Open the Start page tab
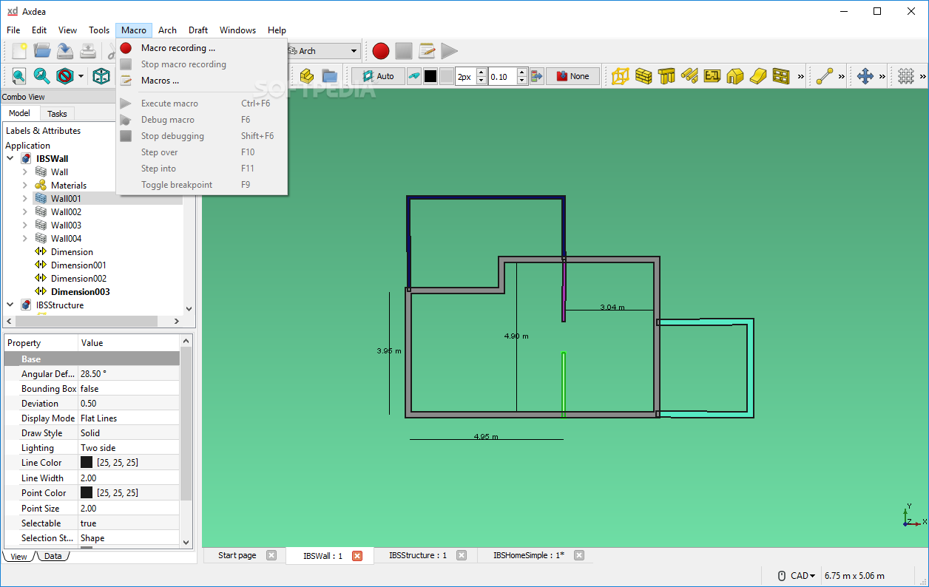The height and width of the screenshot is (587, 929). (237, 555)
